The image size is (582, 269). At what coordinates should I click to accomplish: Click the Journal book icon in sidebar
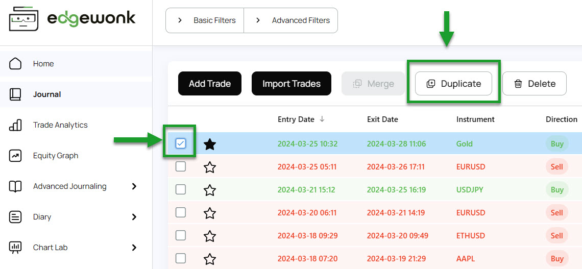click(15, 94)
